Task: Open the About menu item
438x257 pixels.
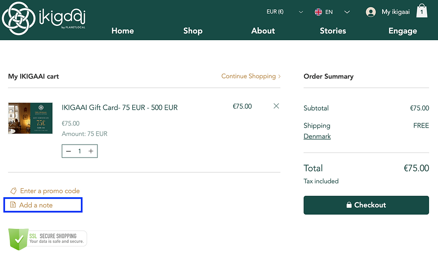Action: 263,31
